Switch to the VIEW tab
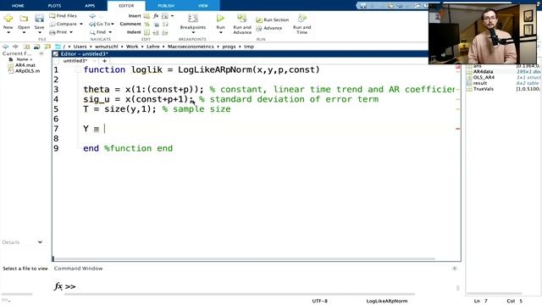542x305 pixels. (203, 6)
